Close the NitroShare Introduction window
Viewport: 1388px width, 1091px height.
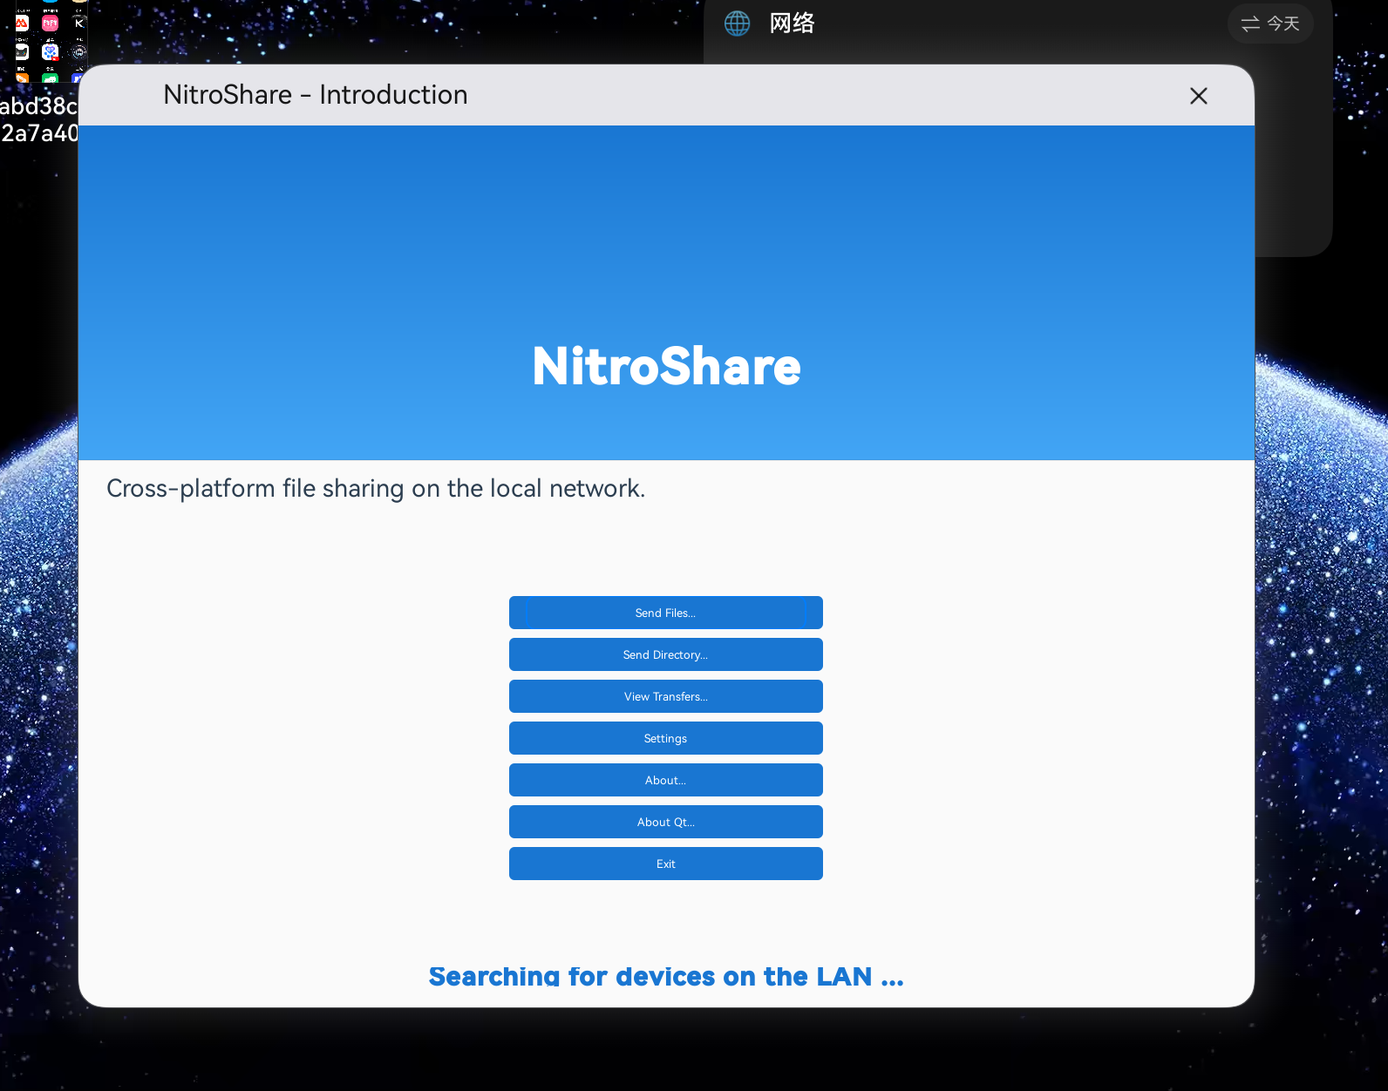pos(1199,96)
